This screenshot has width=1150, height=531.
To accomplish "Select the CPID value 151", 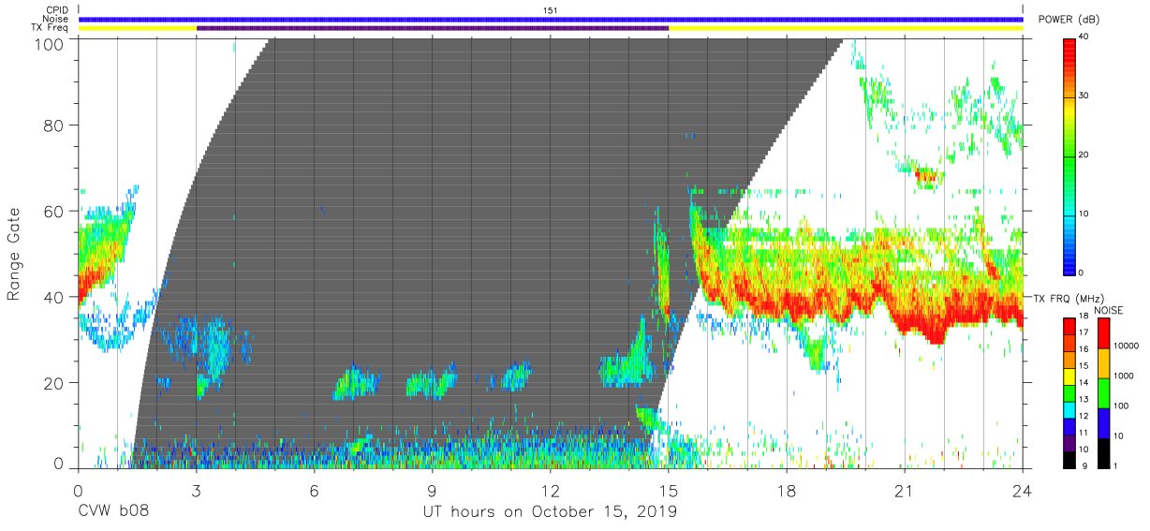I will 551,10.
